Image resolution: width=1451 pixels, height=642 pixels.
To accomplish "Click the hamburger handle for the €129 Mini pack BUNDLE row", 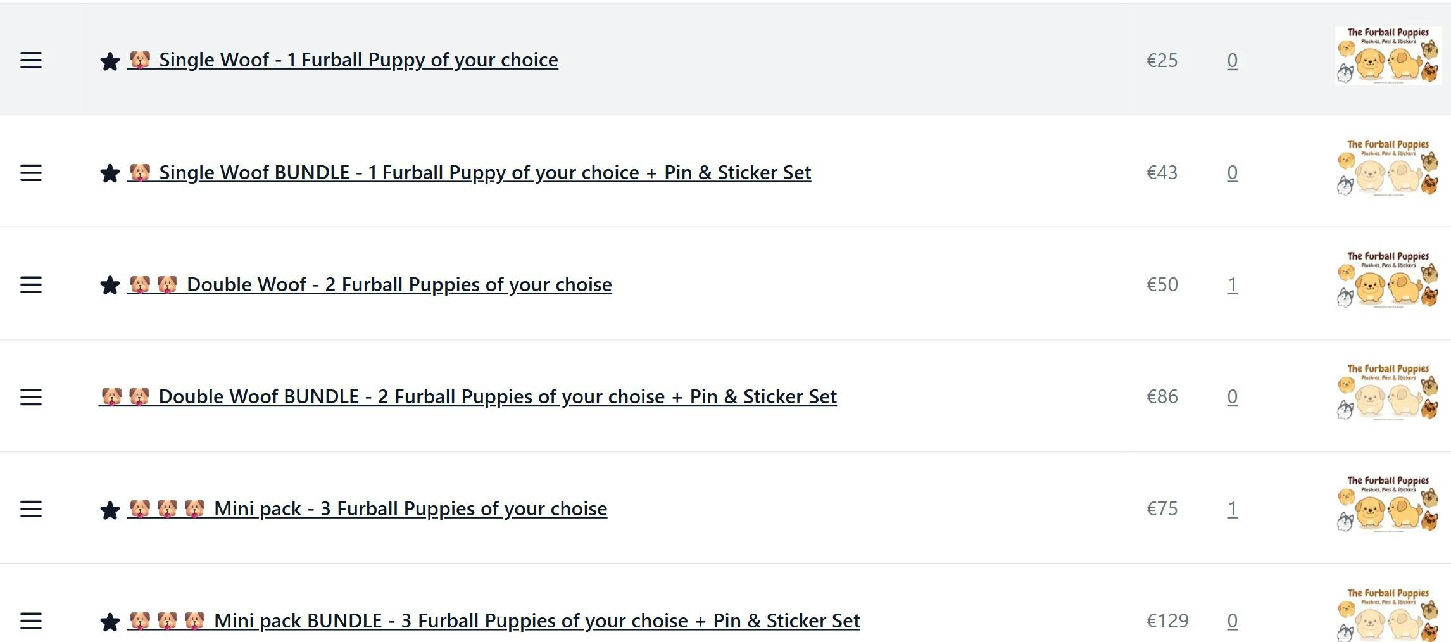I will [x=30, y=621].
